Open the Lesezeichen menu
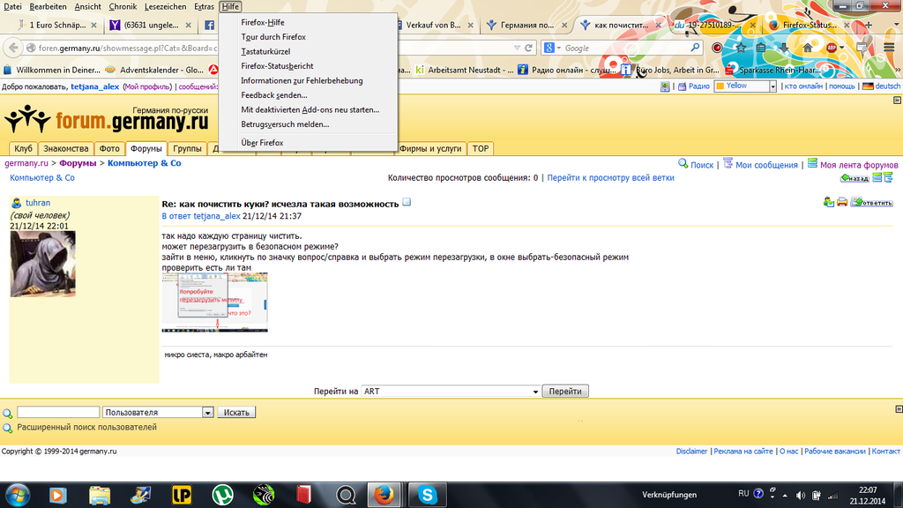The width and height of the screenshot is (903, 508). 165,6
